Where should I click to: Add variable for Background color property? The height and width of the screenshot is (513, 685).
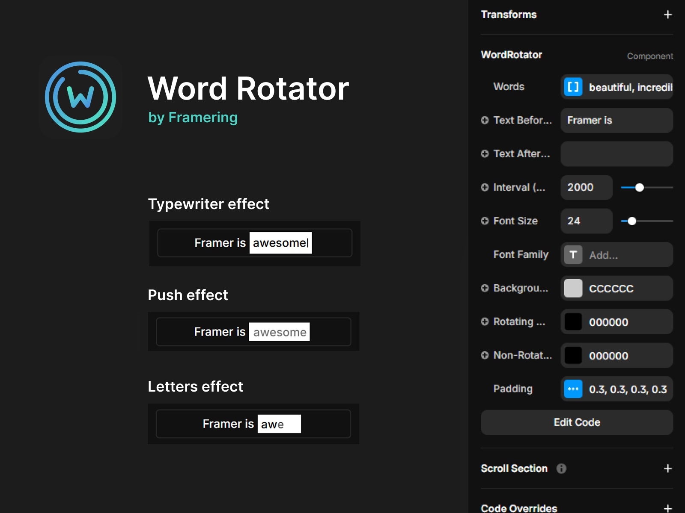485,288
